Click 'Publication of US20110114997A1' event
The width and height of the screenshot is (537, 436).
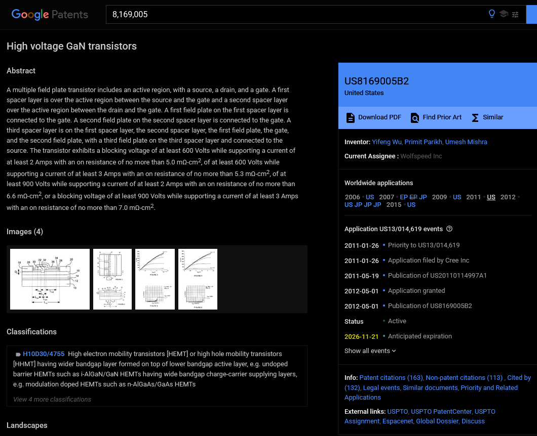437,276
